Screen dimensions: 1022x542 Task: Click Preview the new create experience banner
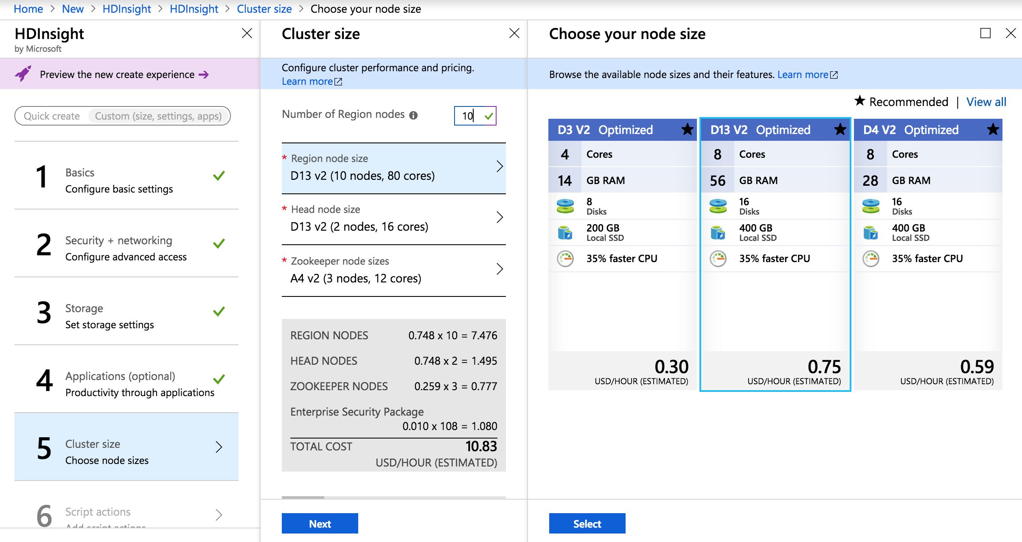point(130,74)
